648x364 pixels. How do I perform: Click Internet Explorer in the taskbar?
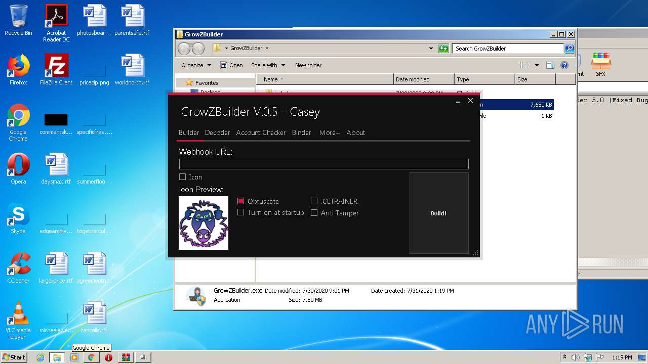click(40, 357)
